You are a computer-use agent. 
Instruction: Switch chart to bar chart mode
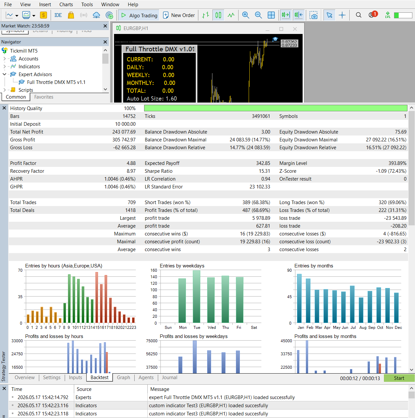click(206, 15)
